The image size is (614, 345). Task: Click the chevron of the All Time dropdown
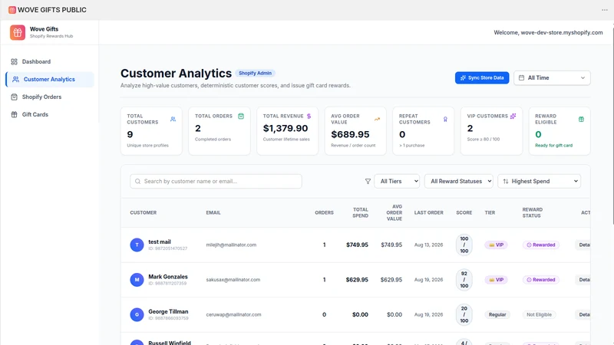pyautogui.click(x=583, y=78)
